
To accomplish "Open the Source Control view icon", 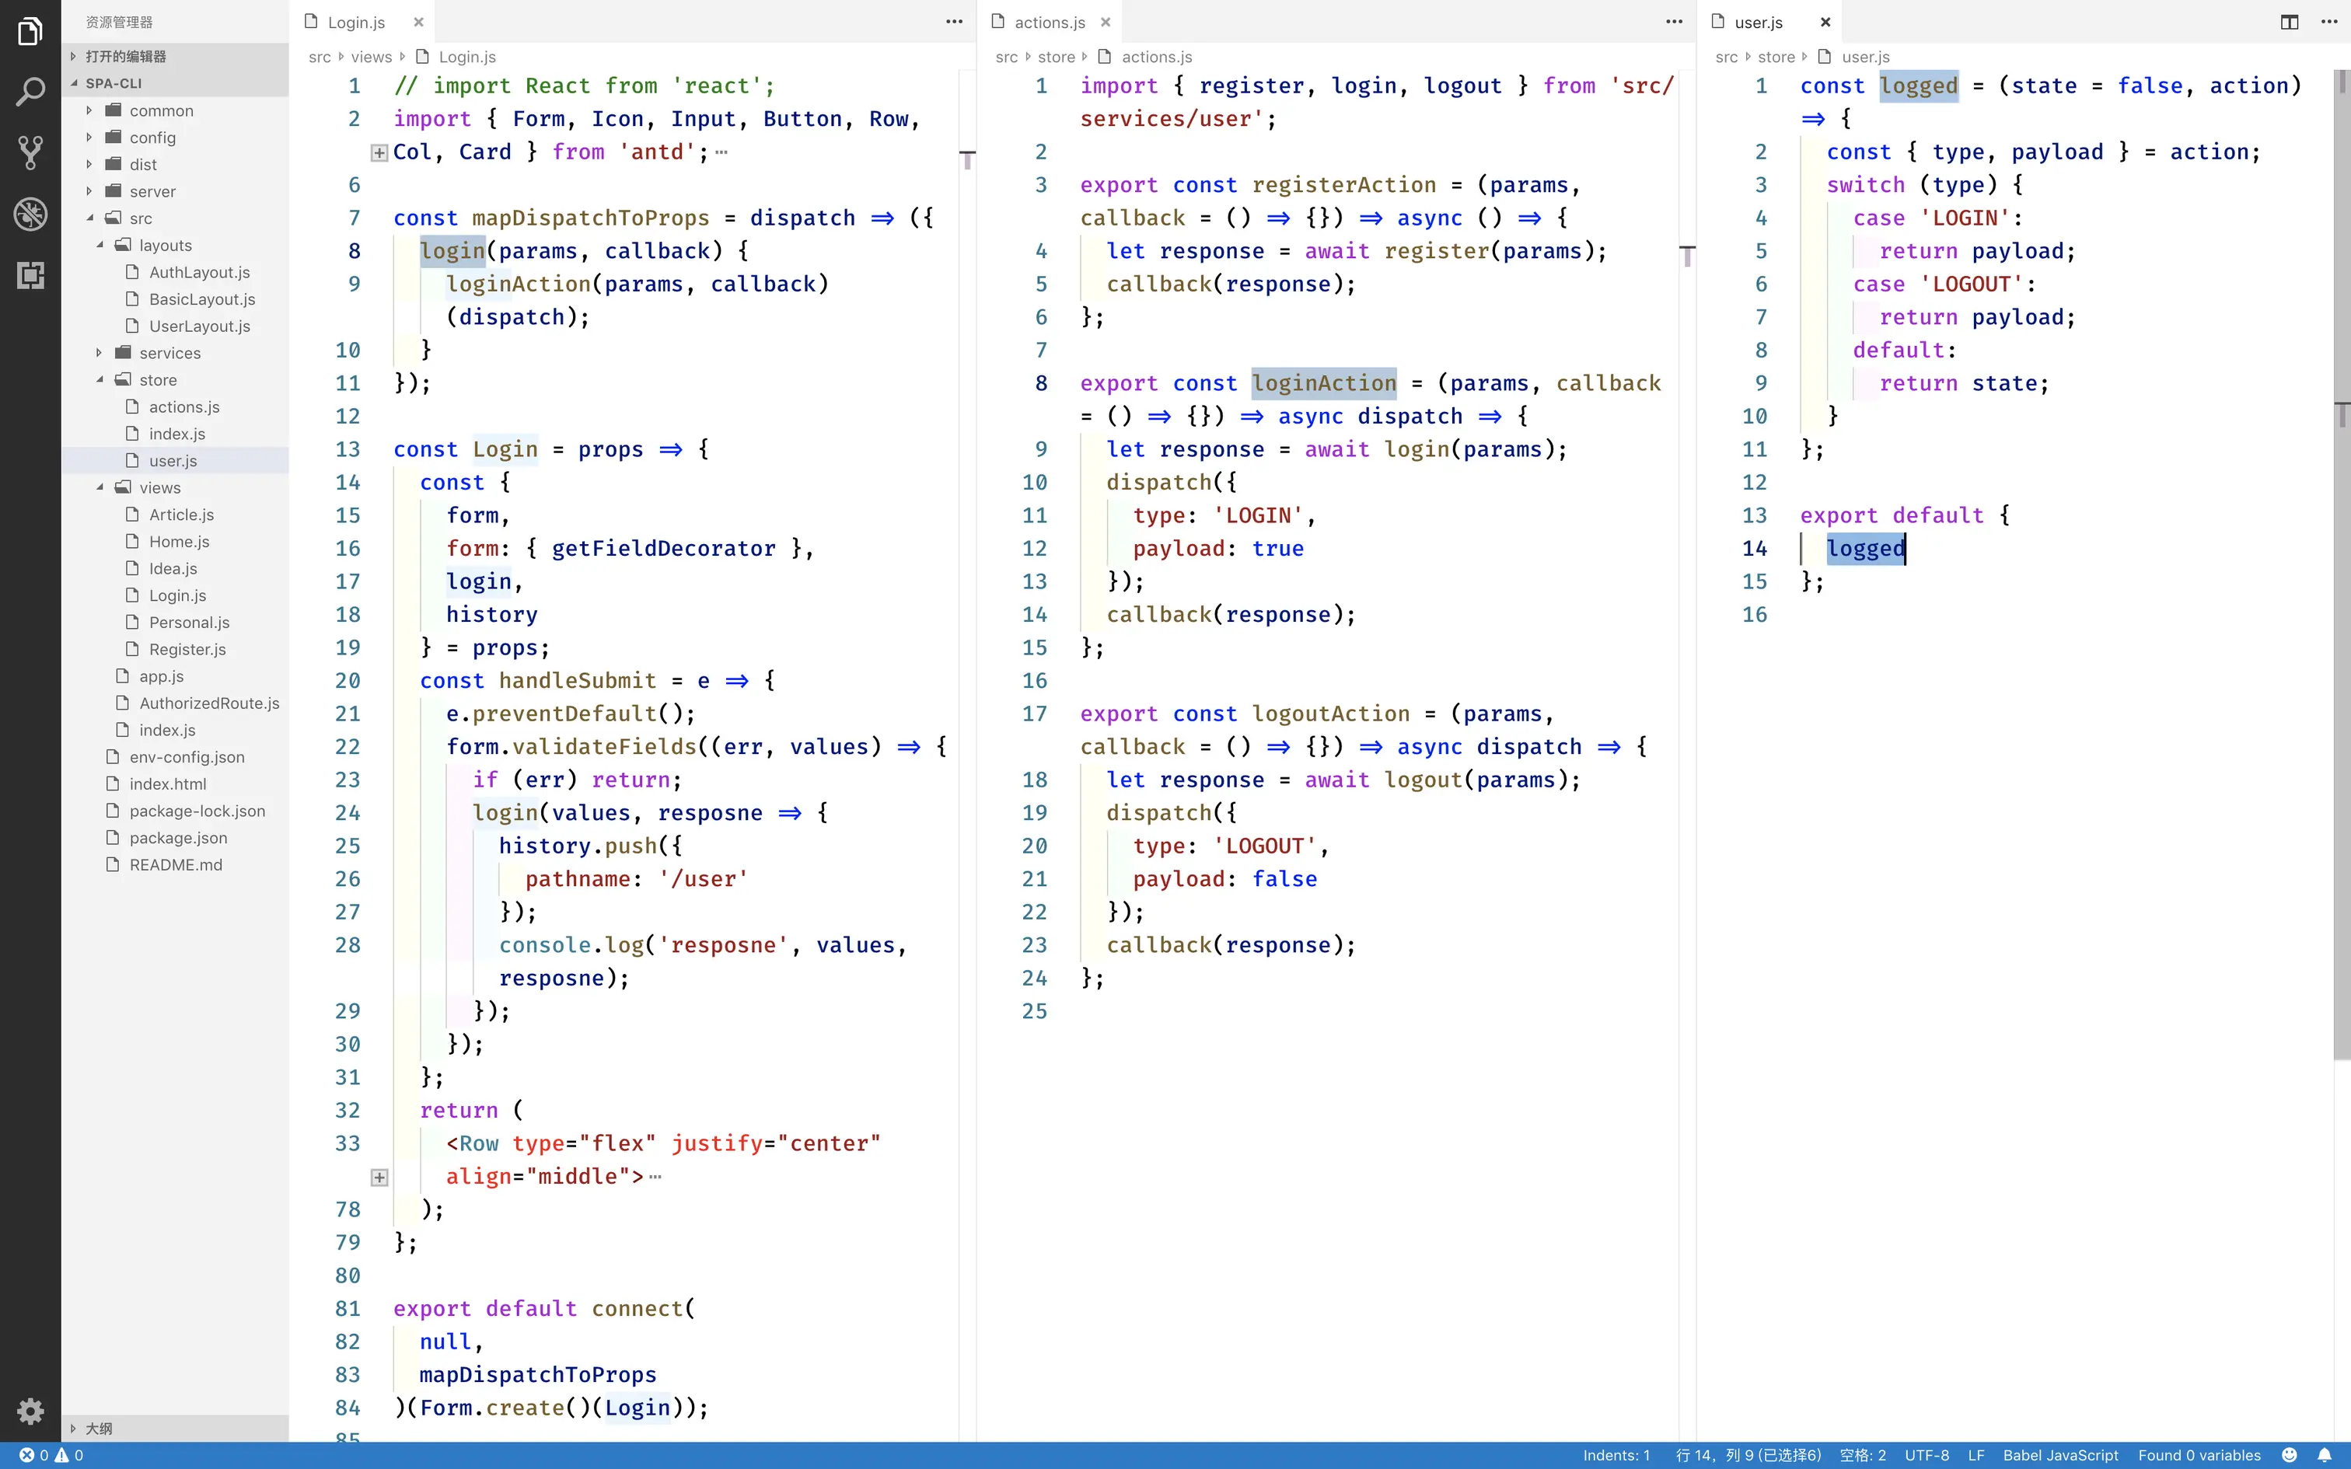I will [30, 152].
